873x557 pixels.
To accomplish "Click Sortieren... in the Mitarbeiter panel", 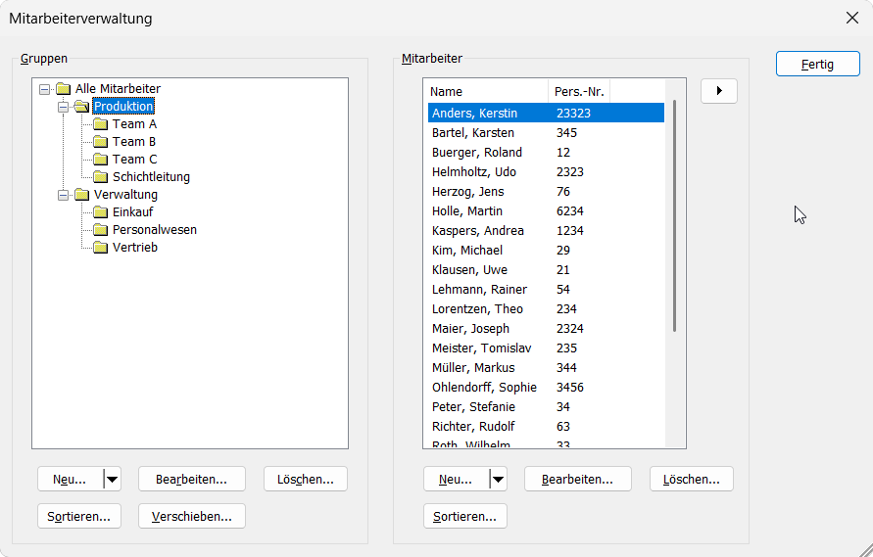I will 464,517.
